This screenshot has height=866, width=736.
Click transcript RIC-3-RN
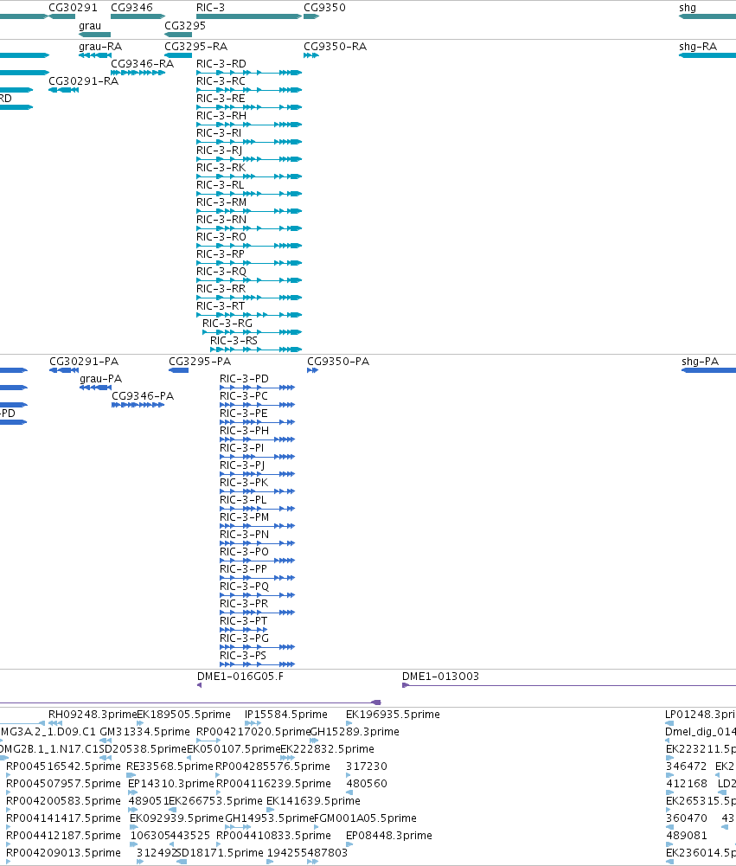point(249,228)
